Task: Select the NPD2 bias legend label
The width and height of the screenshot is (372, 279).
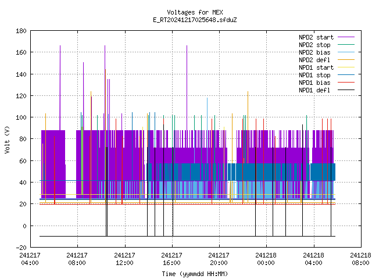Action: point(314,52)
